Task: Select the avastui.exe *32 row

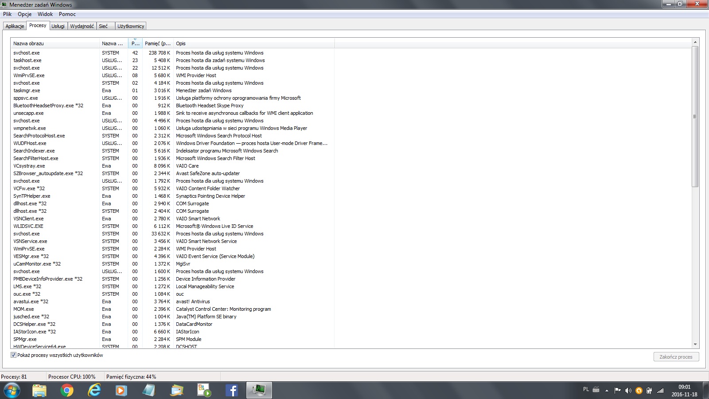Action: tap(172, 301)
